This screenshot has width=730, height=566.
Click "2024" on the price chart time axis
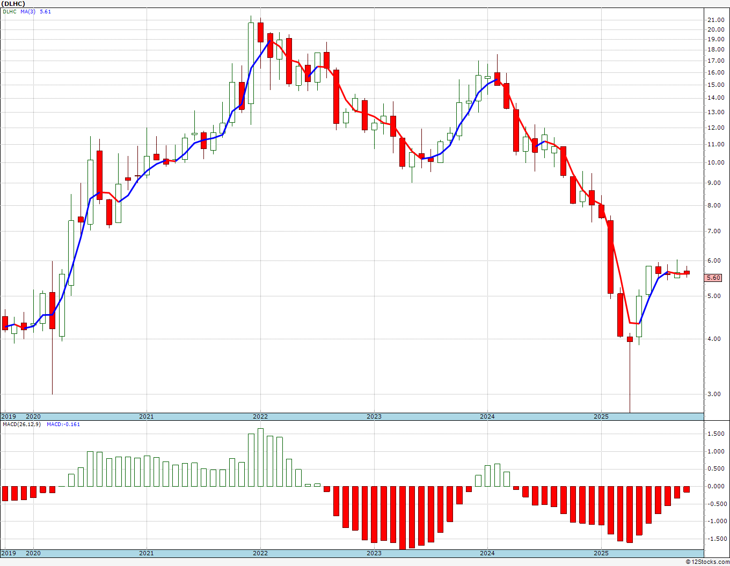click(487, 416)
